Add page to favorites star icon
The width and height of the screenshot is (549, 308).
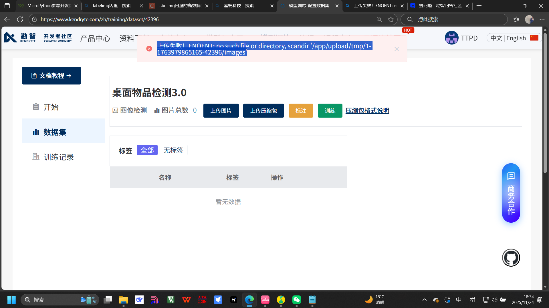tap(391, 19)
